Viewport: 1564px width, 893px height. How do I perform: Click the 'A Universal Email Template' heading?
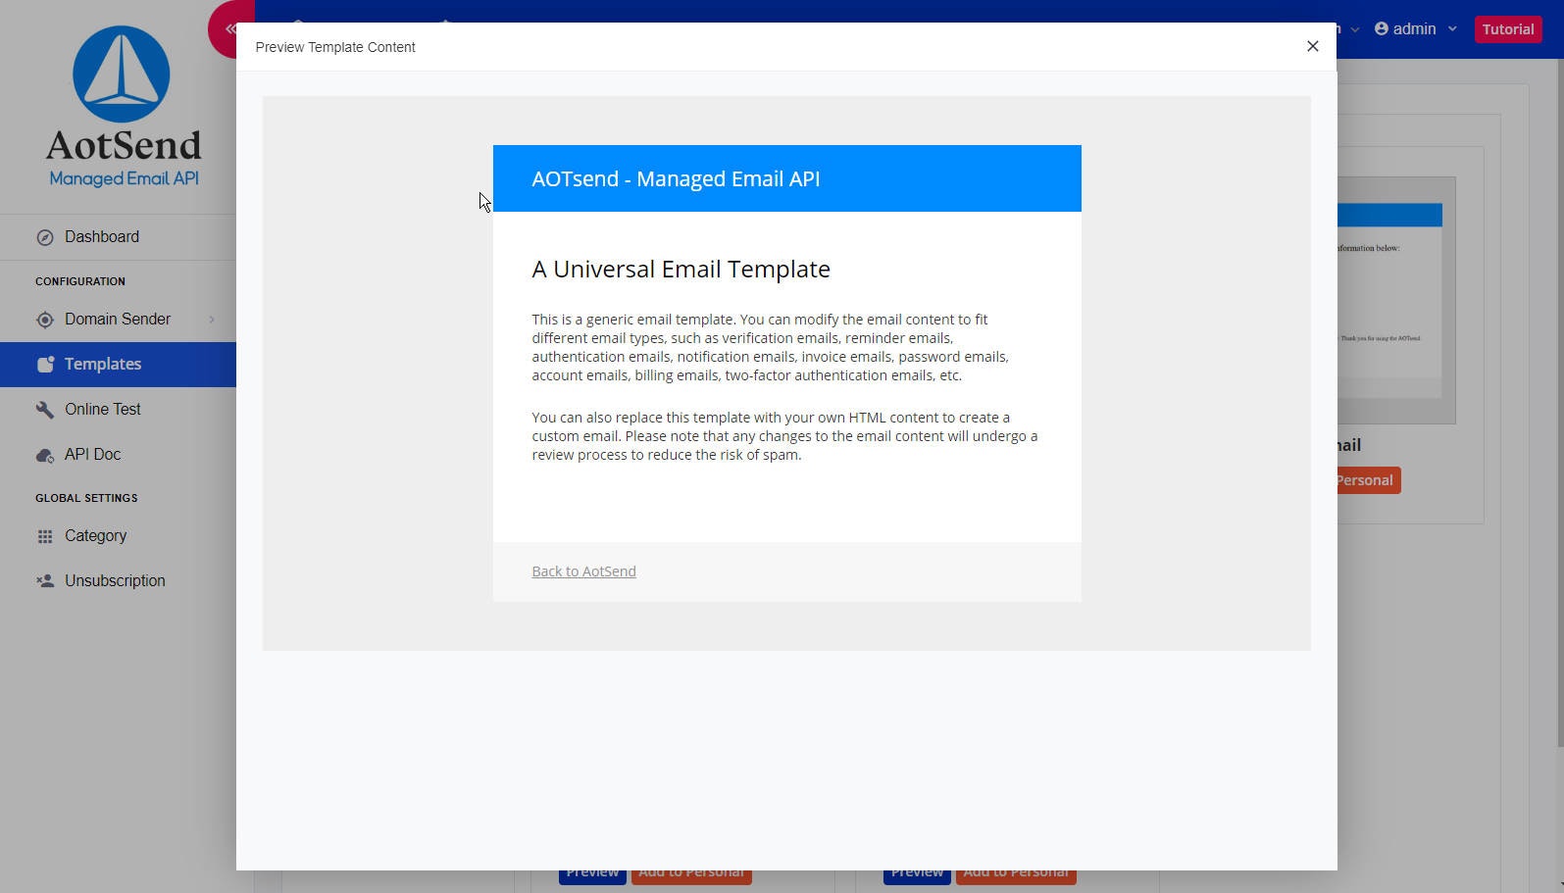(681, 270)
